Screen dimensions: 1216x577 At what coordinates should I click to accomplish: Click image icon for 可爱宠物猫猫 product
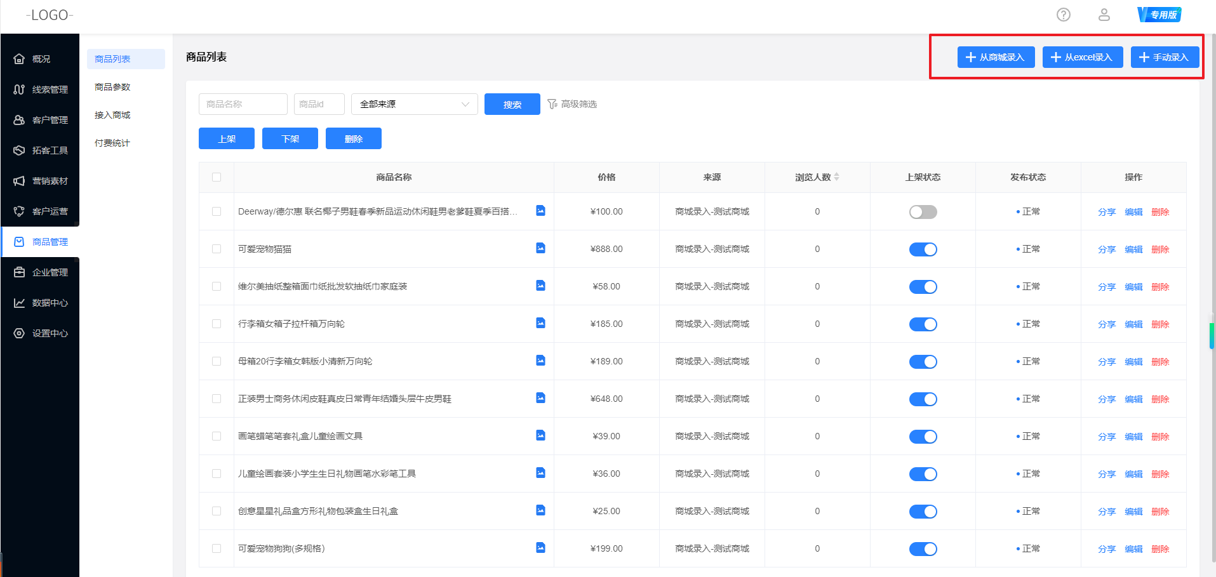click(540, 248)
